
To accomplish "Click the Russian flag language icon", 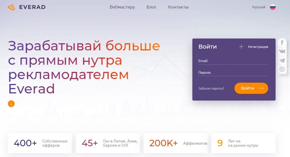I will pos(273,7).
